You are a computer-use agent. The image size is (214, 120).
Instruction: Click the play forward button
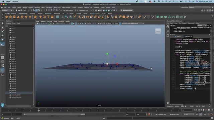pyautogui.click(x=204, y=110)
